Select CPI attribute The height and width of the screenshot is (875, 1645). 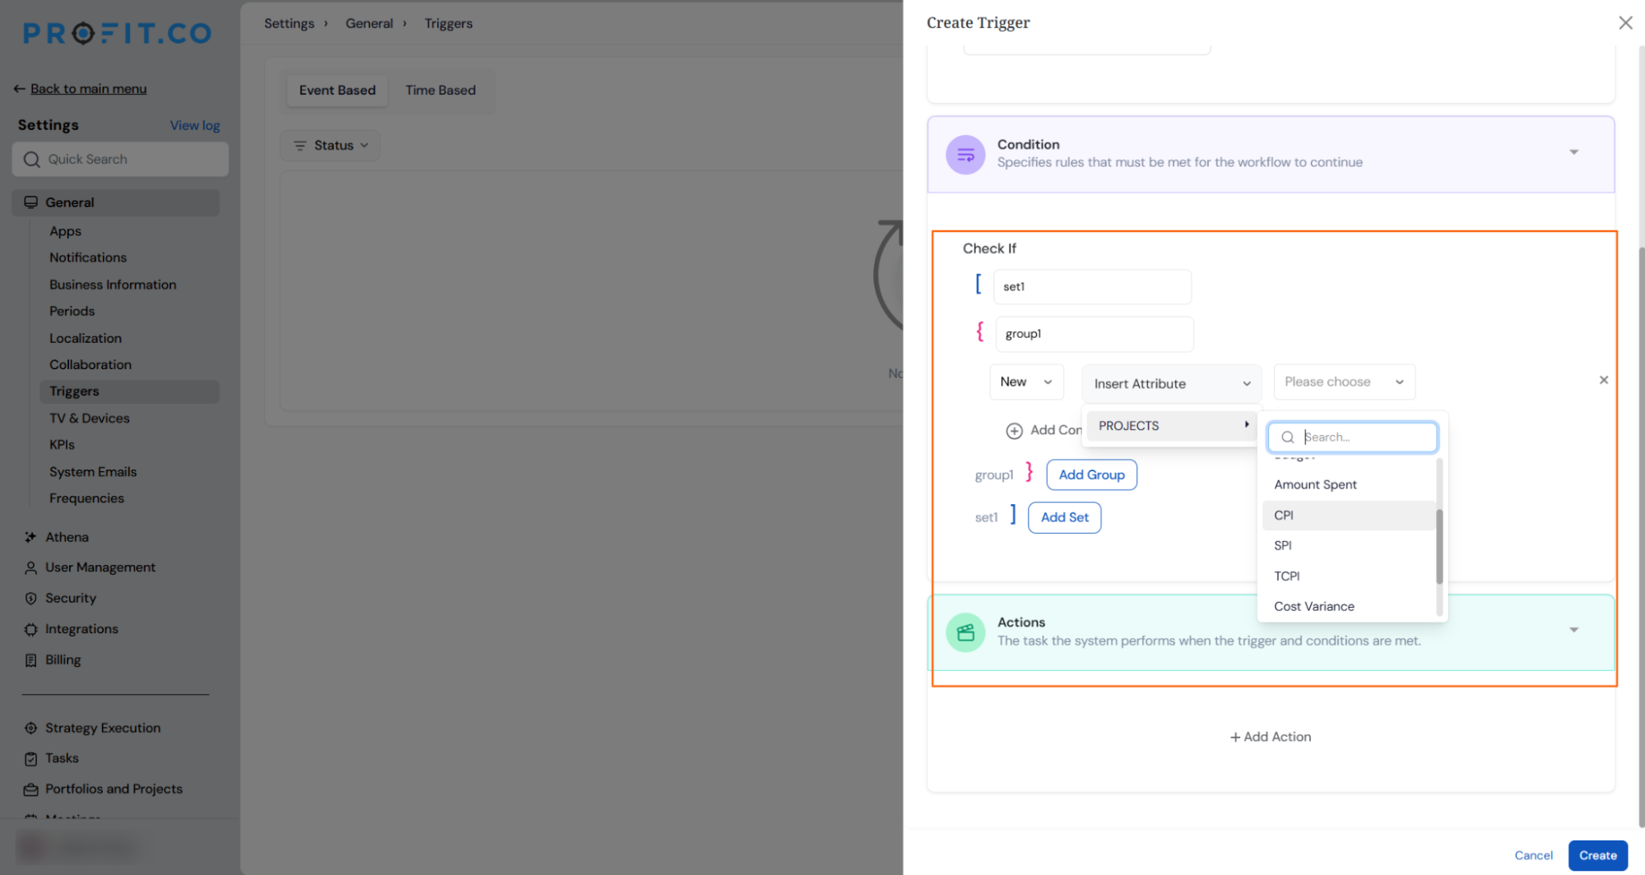[x=1348, y=516]
